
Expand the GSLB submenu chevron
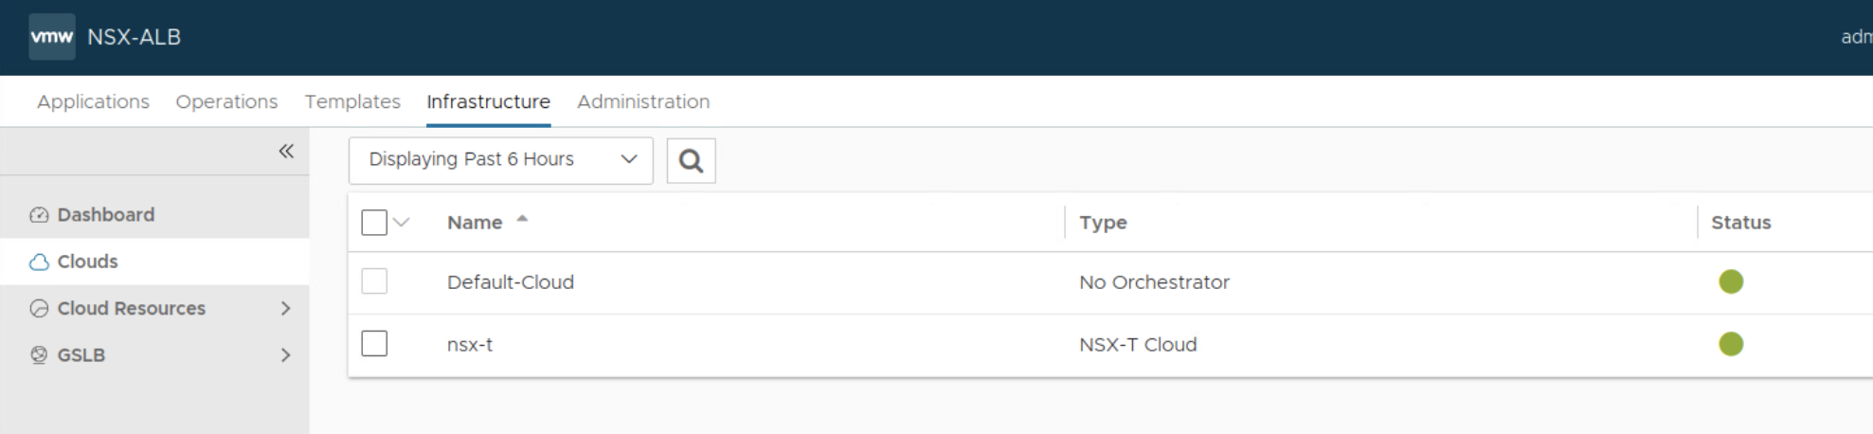(x=285, y=355)
